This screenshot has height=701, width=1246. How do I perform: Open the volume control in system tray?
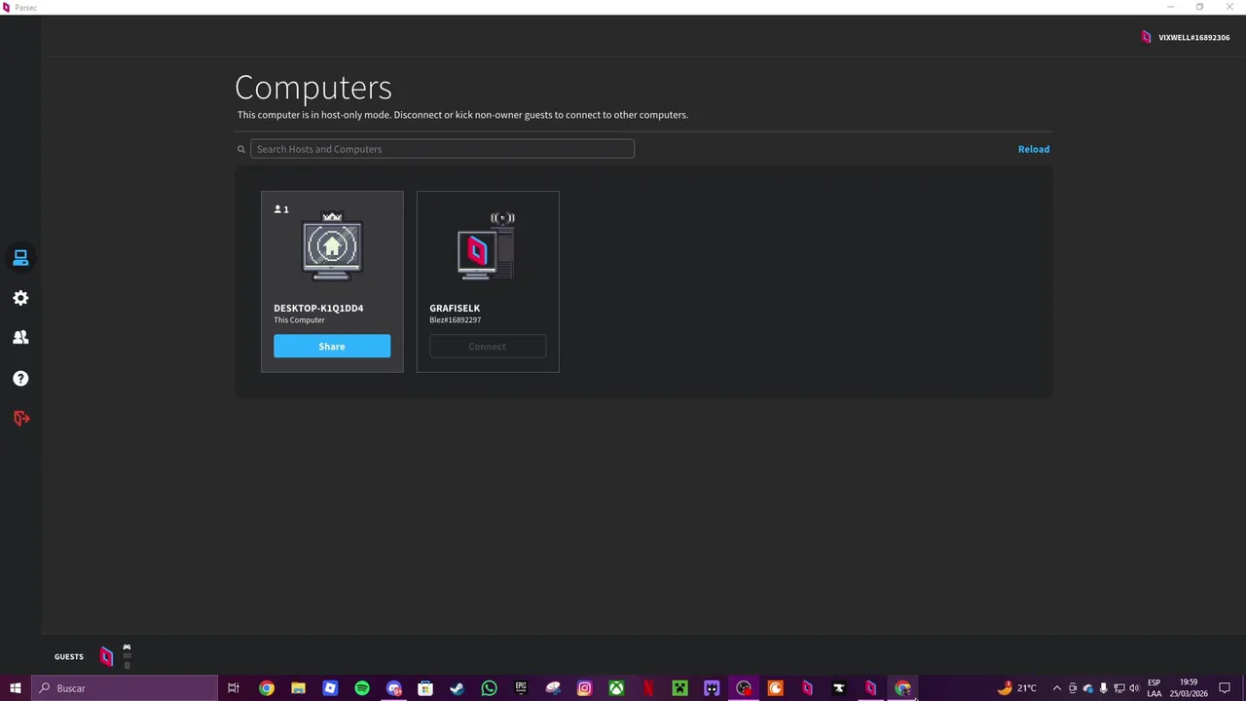1134,688
